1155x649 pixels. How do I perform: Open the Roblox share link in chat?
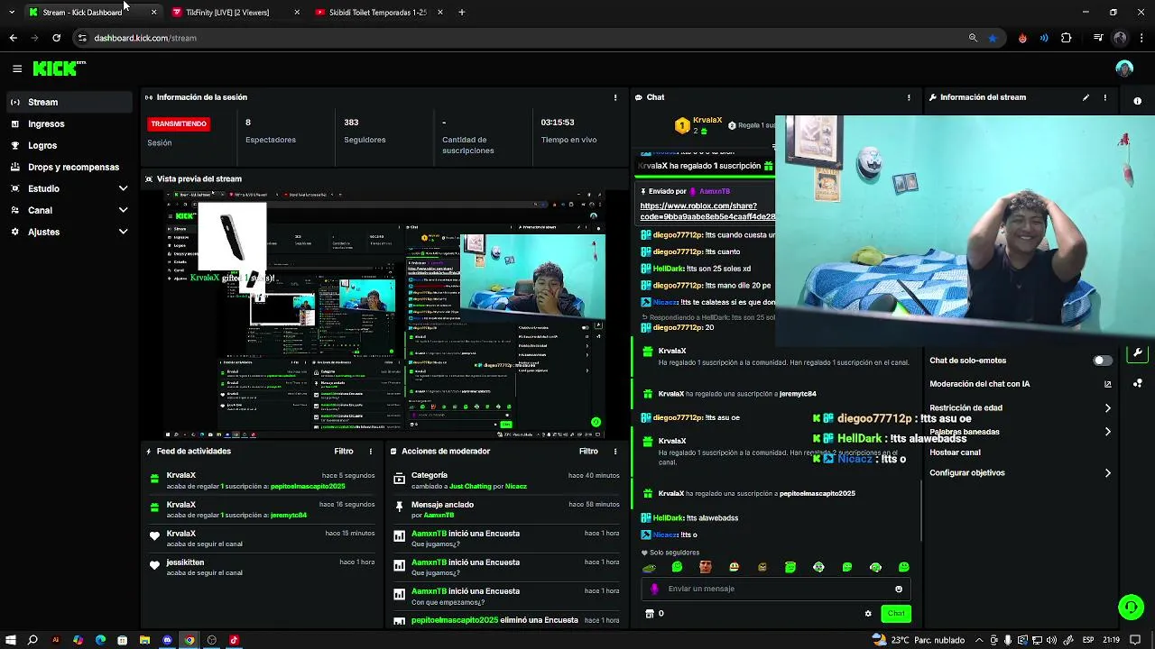pos(707,211)
